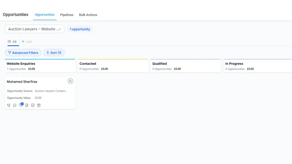The width and height of the screenshot is (292, 164).
Task: Click the assign-owner icon on Mohamed's card
Action: click(x=70, y=81)
